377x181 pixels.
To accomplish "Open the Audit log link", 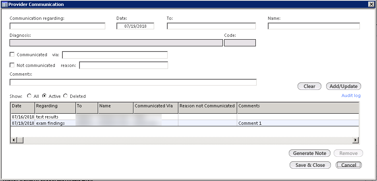I will 351,95.
